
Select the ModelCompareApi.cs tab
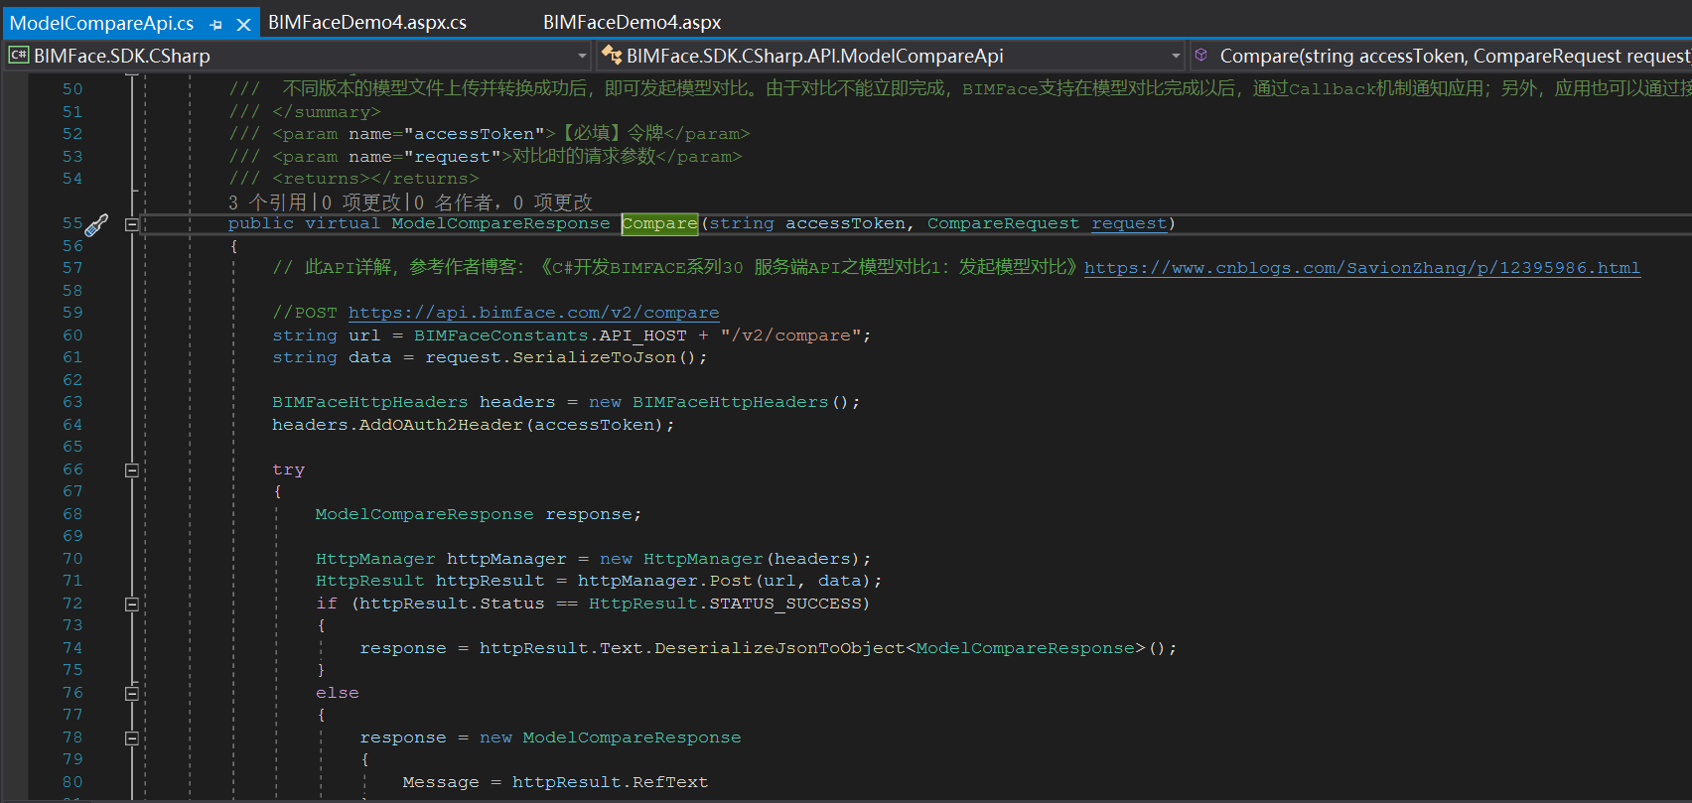tap(101, 22)
